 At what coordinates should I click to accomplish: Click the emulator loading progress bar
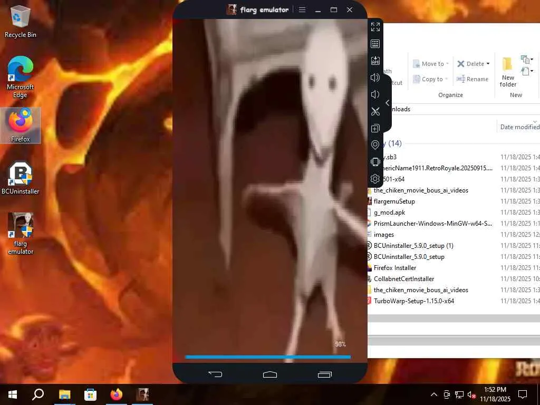click(268, 357)
